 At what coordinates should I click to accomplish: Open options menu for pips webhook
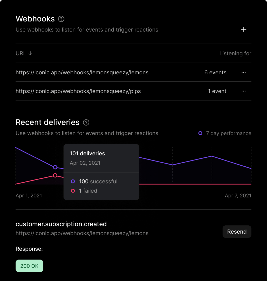[x=244, y=91]
